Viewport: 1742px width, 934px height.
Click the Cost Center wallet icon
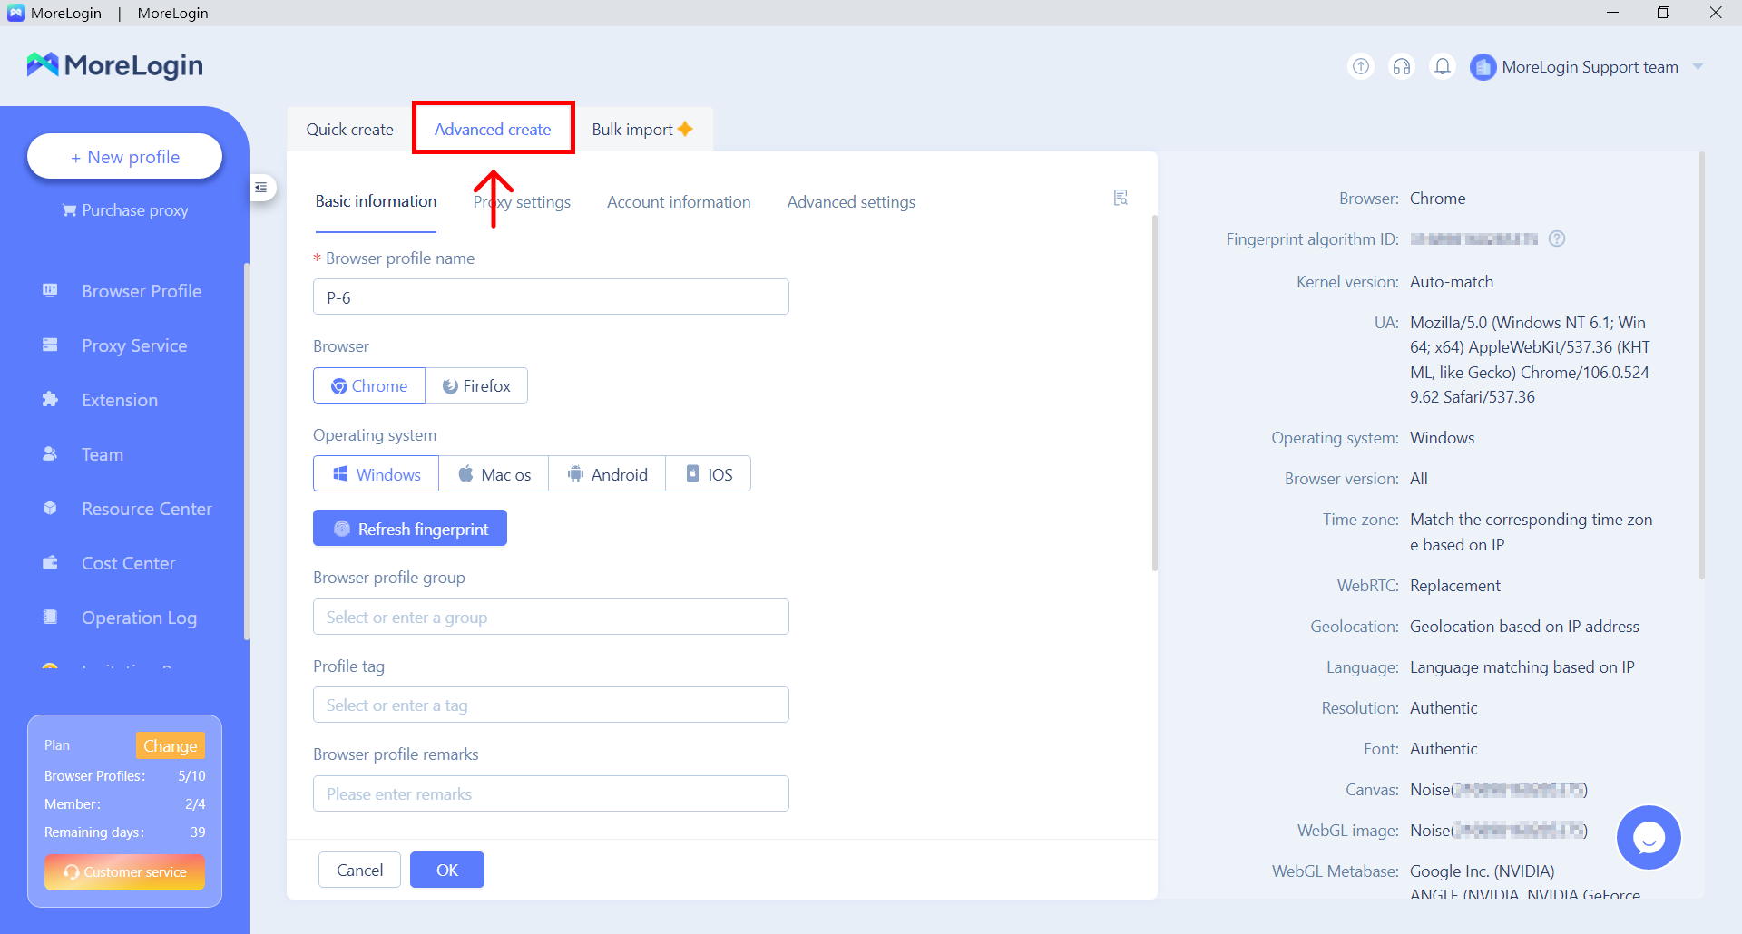click(50, 562)
